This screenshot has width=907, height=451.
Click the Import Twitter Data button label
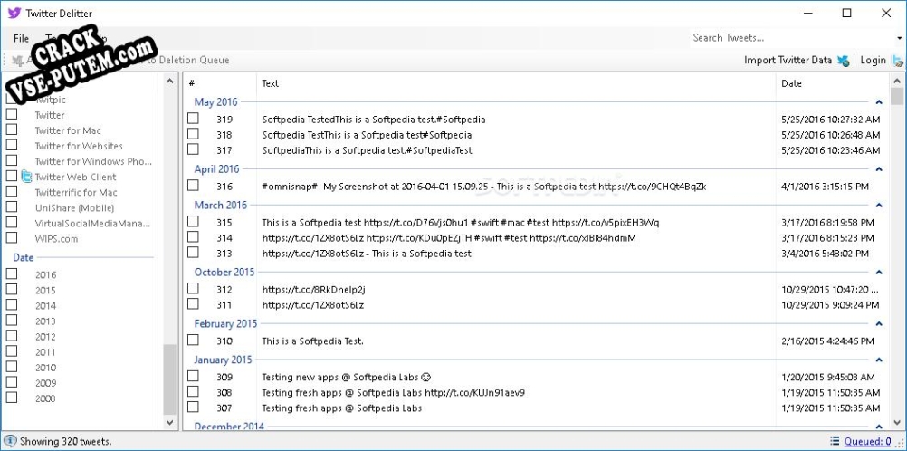point(788,60)
